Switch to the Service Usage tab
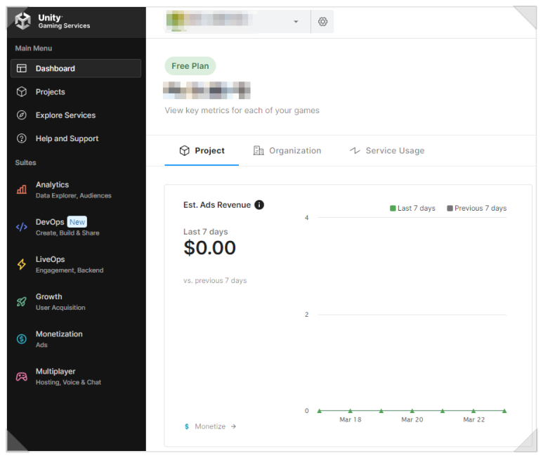 [387, 150]
